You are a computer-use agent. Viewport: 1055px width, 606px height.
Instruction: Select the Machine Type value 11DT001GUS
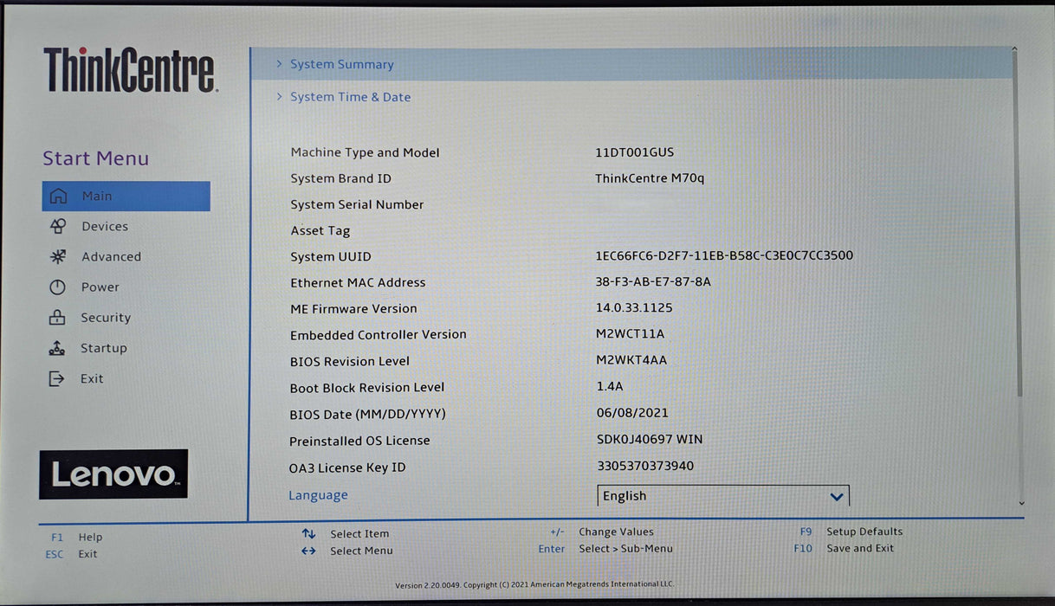(634, 152)
